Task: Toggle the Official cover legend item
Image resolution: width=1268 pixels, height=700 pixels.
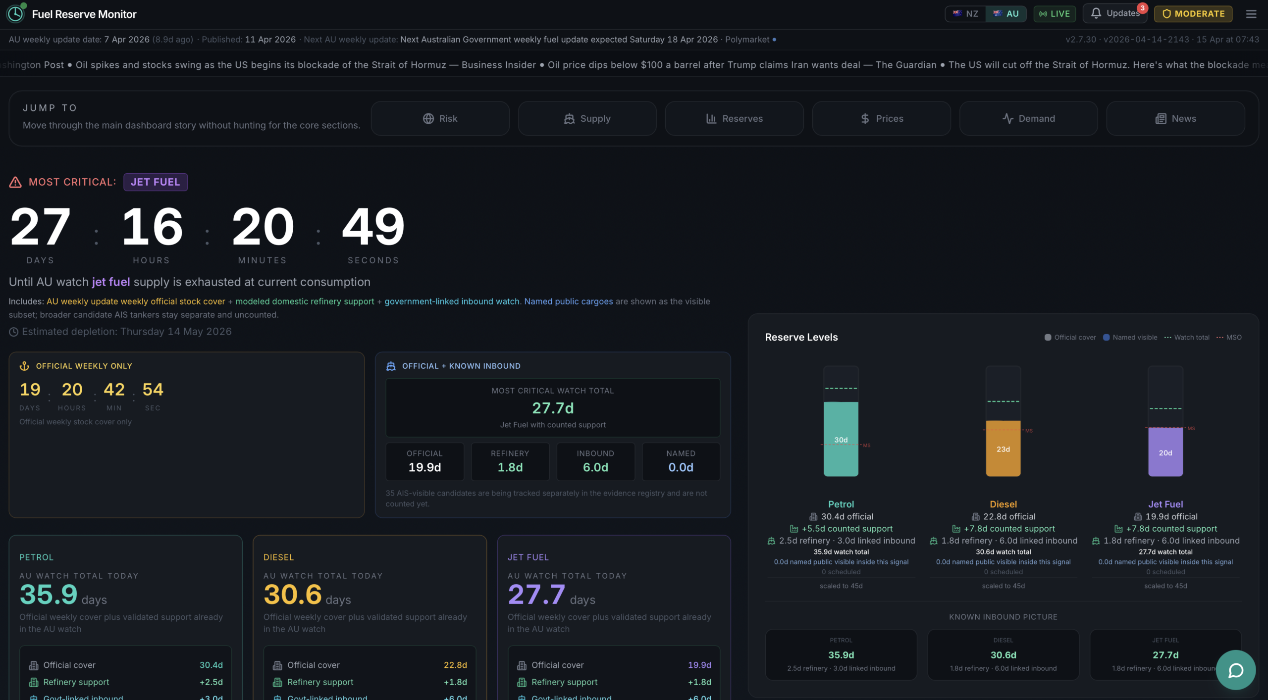Action: tap(1070, 337)
